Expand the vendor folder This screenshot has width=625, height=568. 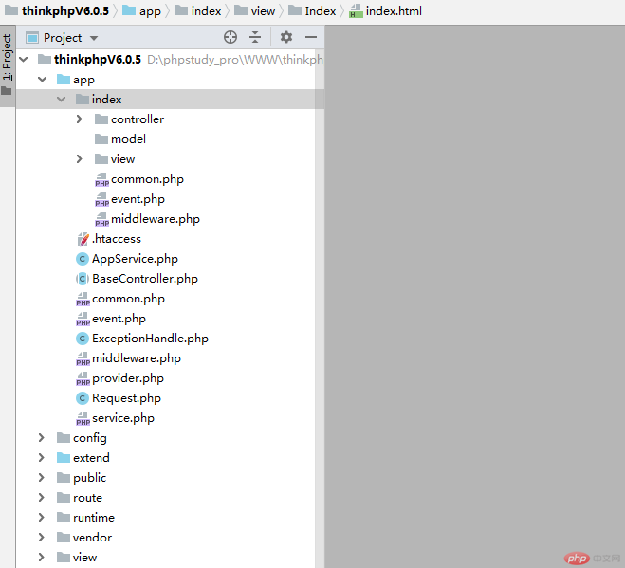41,538
